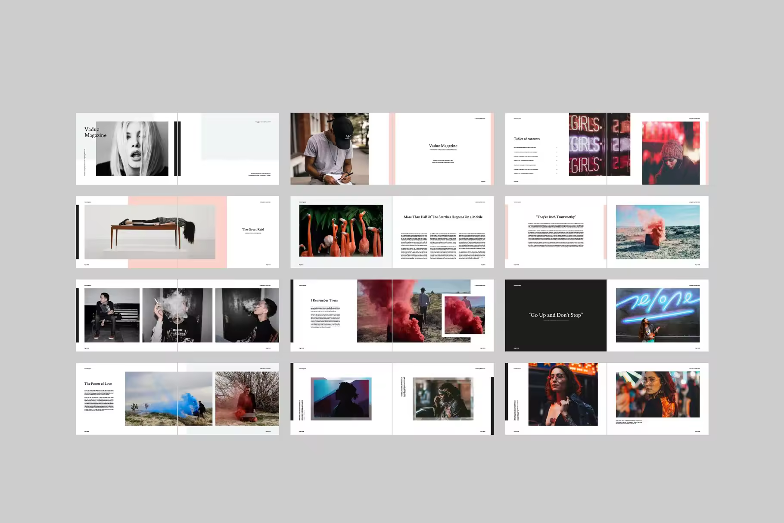784x523 pixels.
Task: Click the "Tables of contents" heading
Action: (x=526, y=139)
